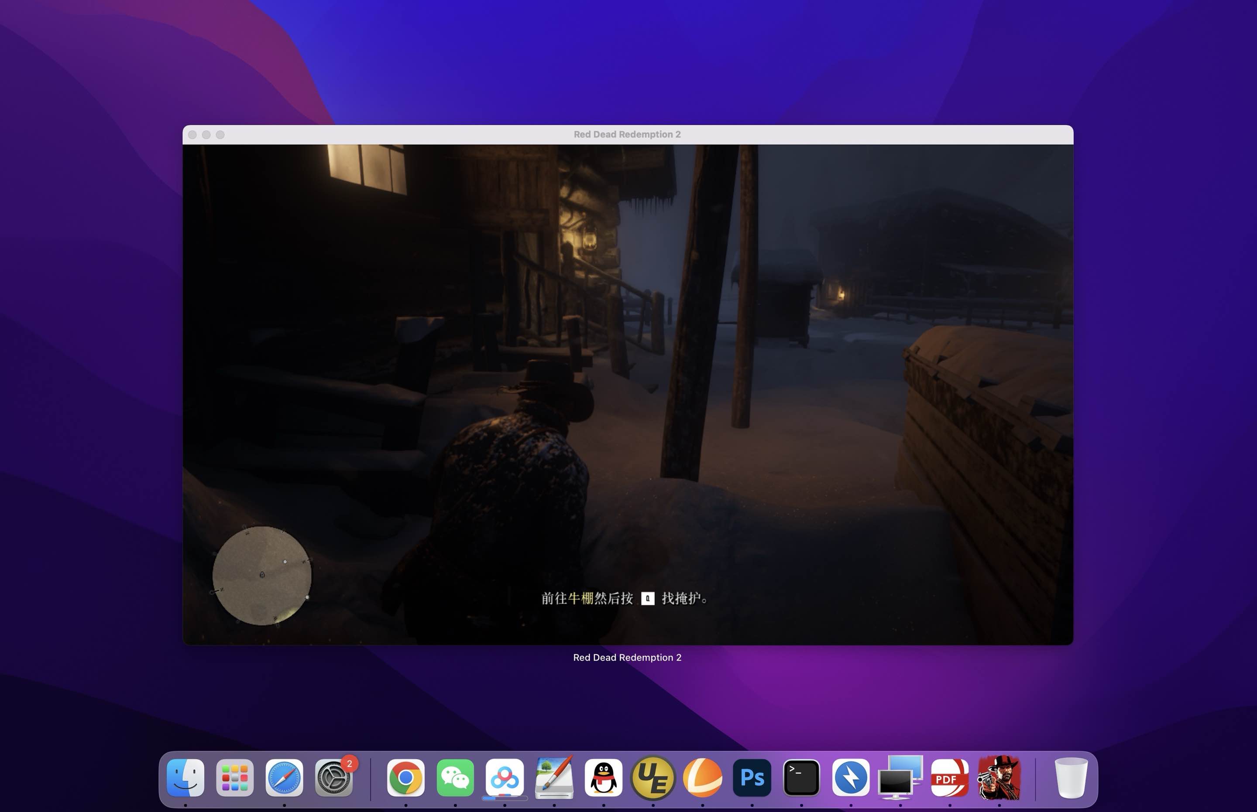Launch UltraEdit from the dock
The height and width of the screenshot is (812, 1257).
pyautogui.click(x=653, y=777)
